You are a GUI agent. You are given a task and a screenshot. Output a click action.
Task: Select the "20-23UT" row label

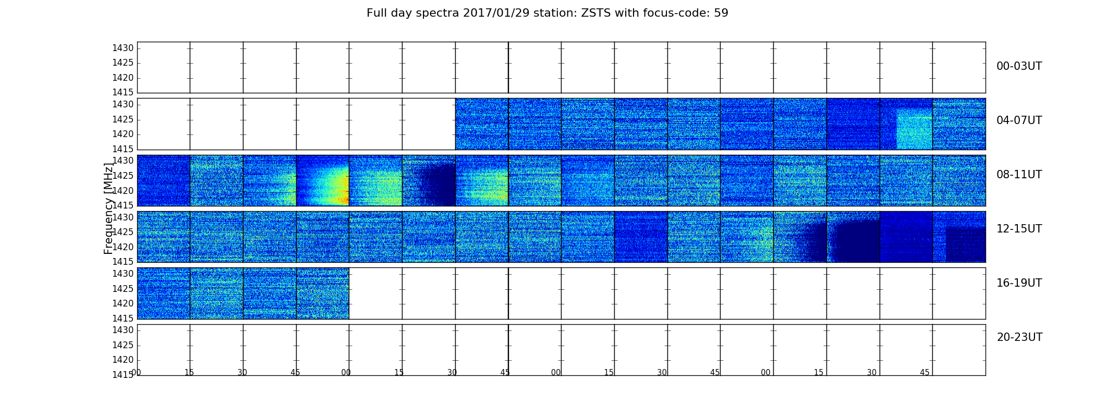coord(1019,337)
